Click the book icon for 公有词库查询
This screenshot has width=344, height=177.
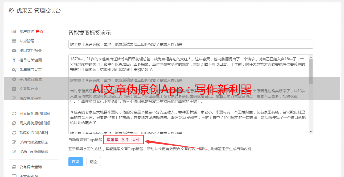[x=14, y=167]
